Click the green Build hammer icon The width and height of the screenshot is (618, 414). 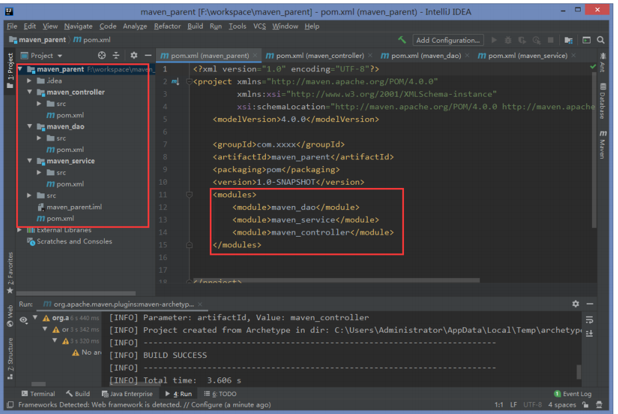pyautogui.click(x=401, y=40)
